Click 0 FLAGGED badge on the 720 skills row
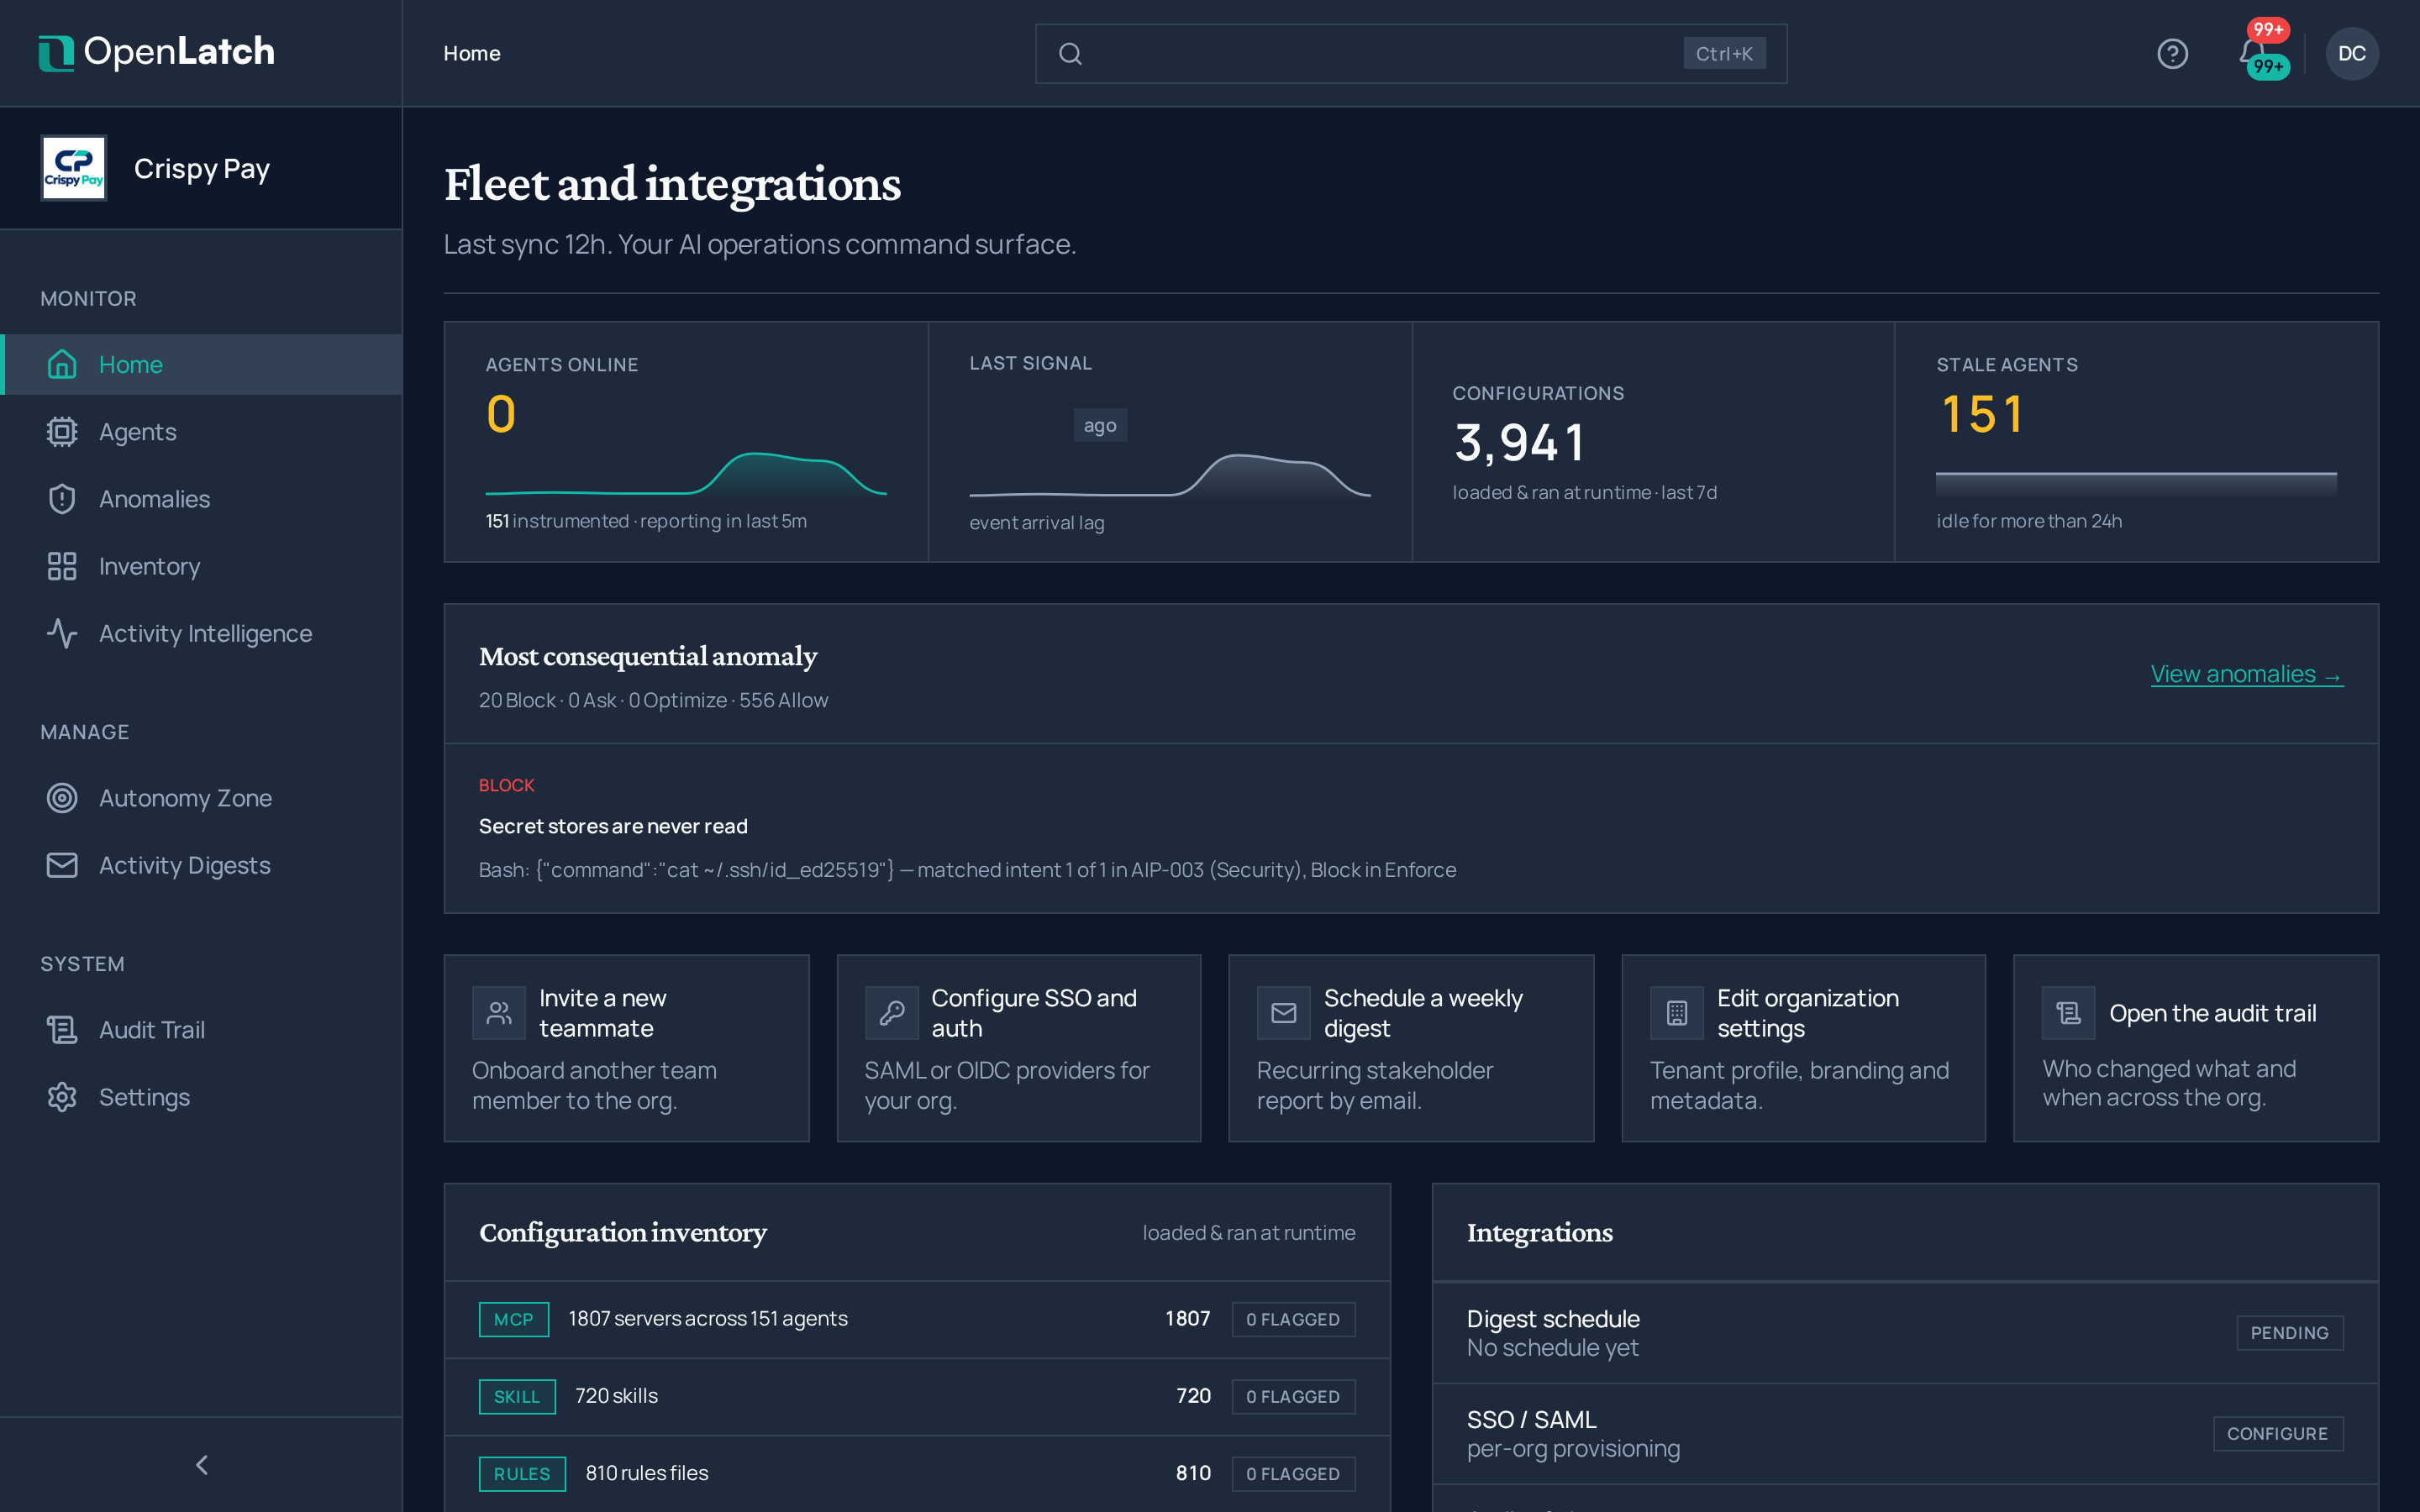The image size is (2420, 1512). point(1293,1397)
